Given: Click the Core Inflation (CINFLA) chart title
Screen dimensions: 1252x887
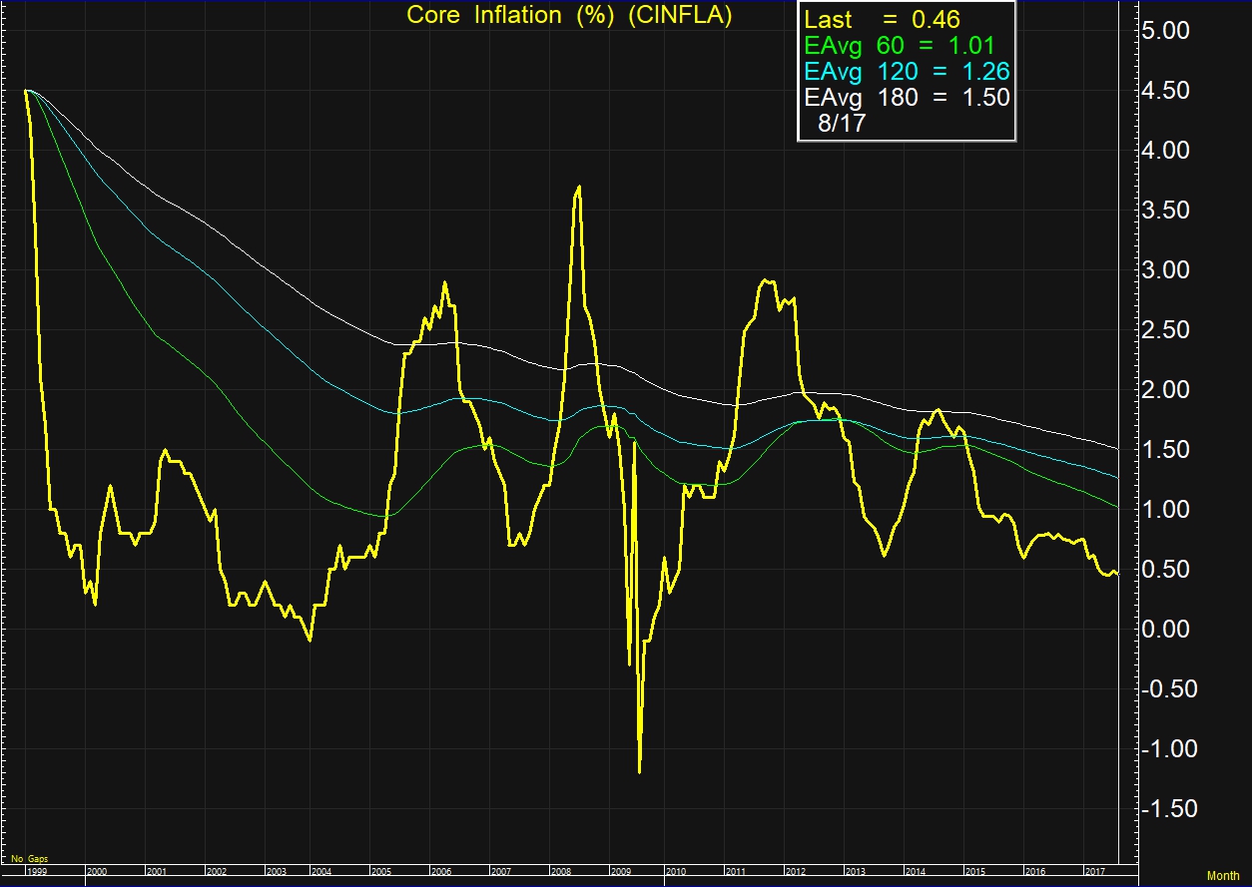Looking at the screenshot, I should click(569, 16).
